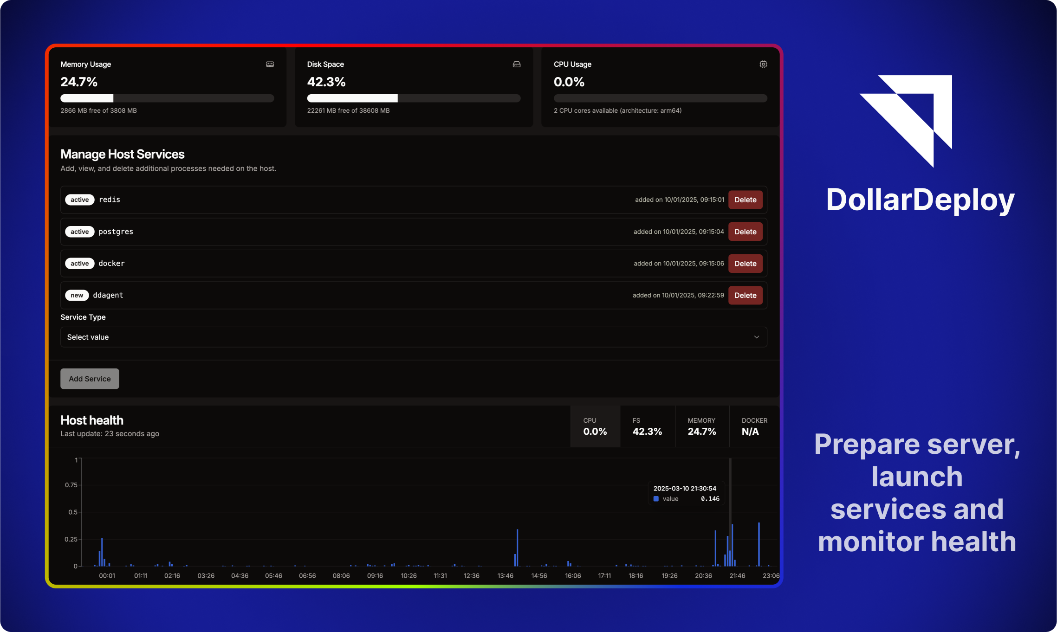The image size is (1057, 632).
Task: Click the Add Service button
Action: click(x=90, y=379)
